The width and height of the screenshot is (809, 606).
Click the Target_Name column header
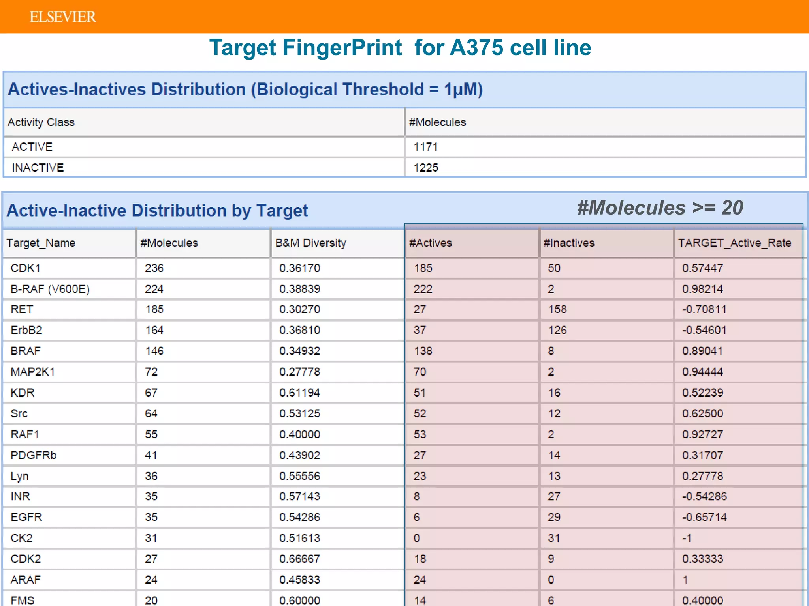point(41,243)
